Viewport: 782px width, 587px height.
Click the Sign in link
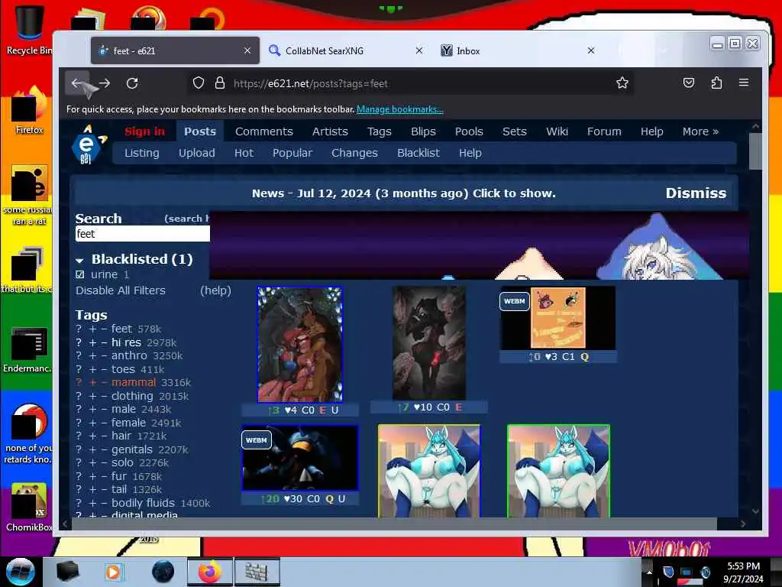pyautogui.click(x=144, y=131)
